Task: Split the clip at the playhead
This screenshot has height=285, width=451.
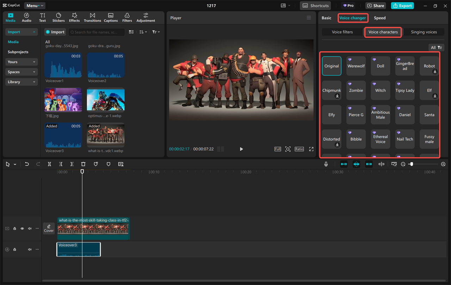Action: click(x=49, y=164)
